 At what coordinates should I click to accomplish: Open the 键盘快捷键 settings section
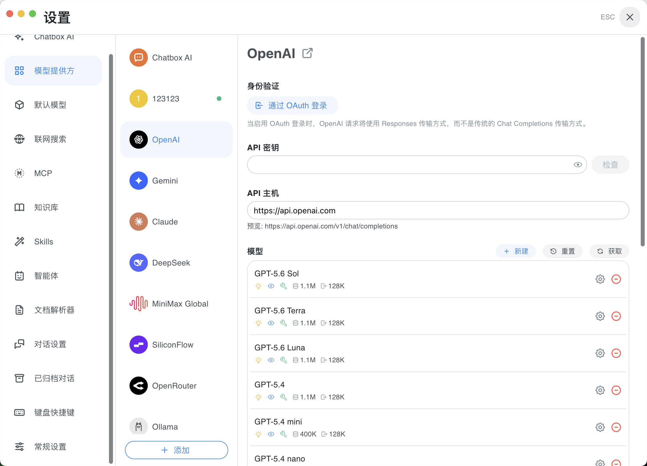(53, 412)
